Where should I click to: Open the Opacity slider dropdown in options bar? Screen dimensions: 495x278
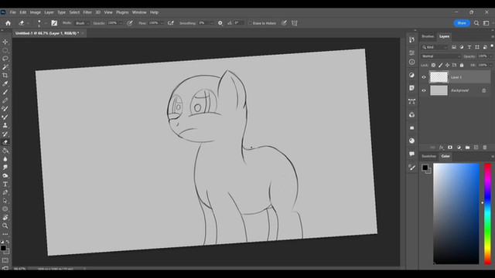(121, 23)
